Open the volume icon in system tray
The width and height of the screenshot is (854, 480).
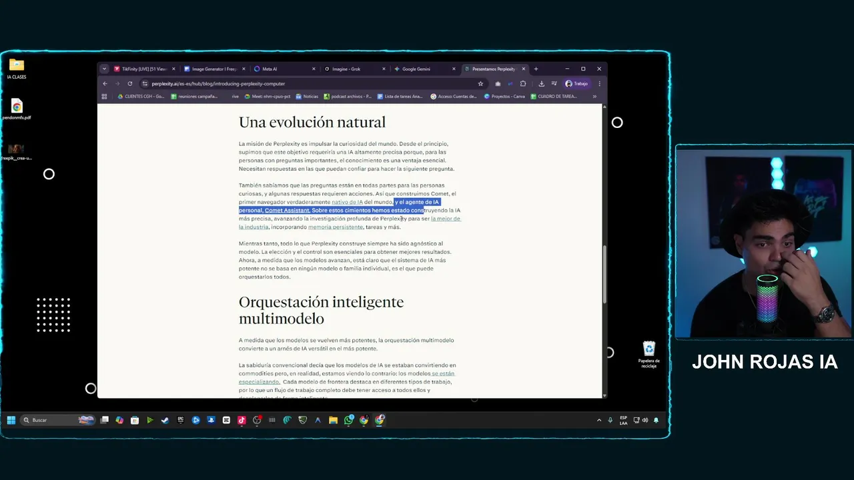pyautogui.click(x=645, y=420)
